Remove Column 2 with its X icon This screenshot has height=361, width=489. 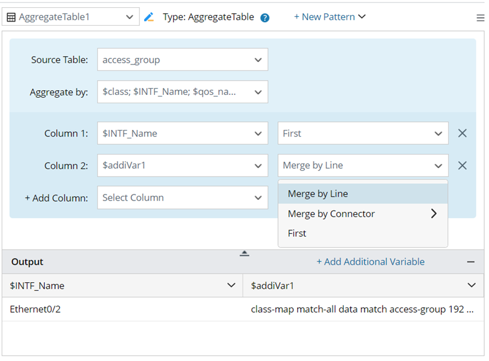pos(462,165)
